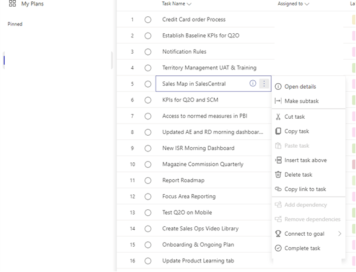Check off Create Sales Ops Video Library

pos(148,229)
